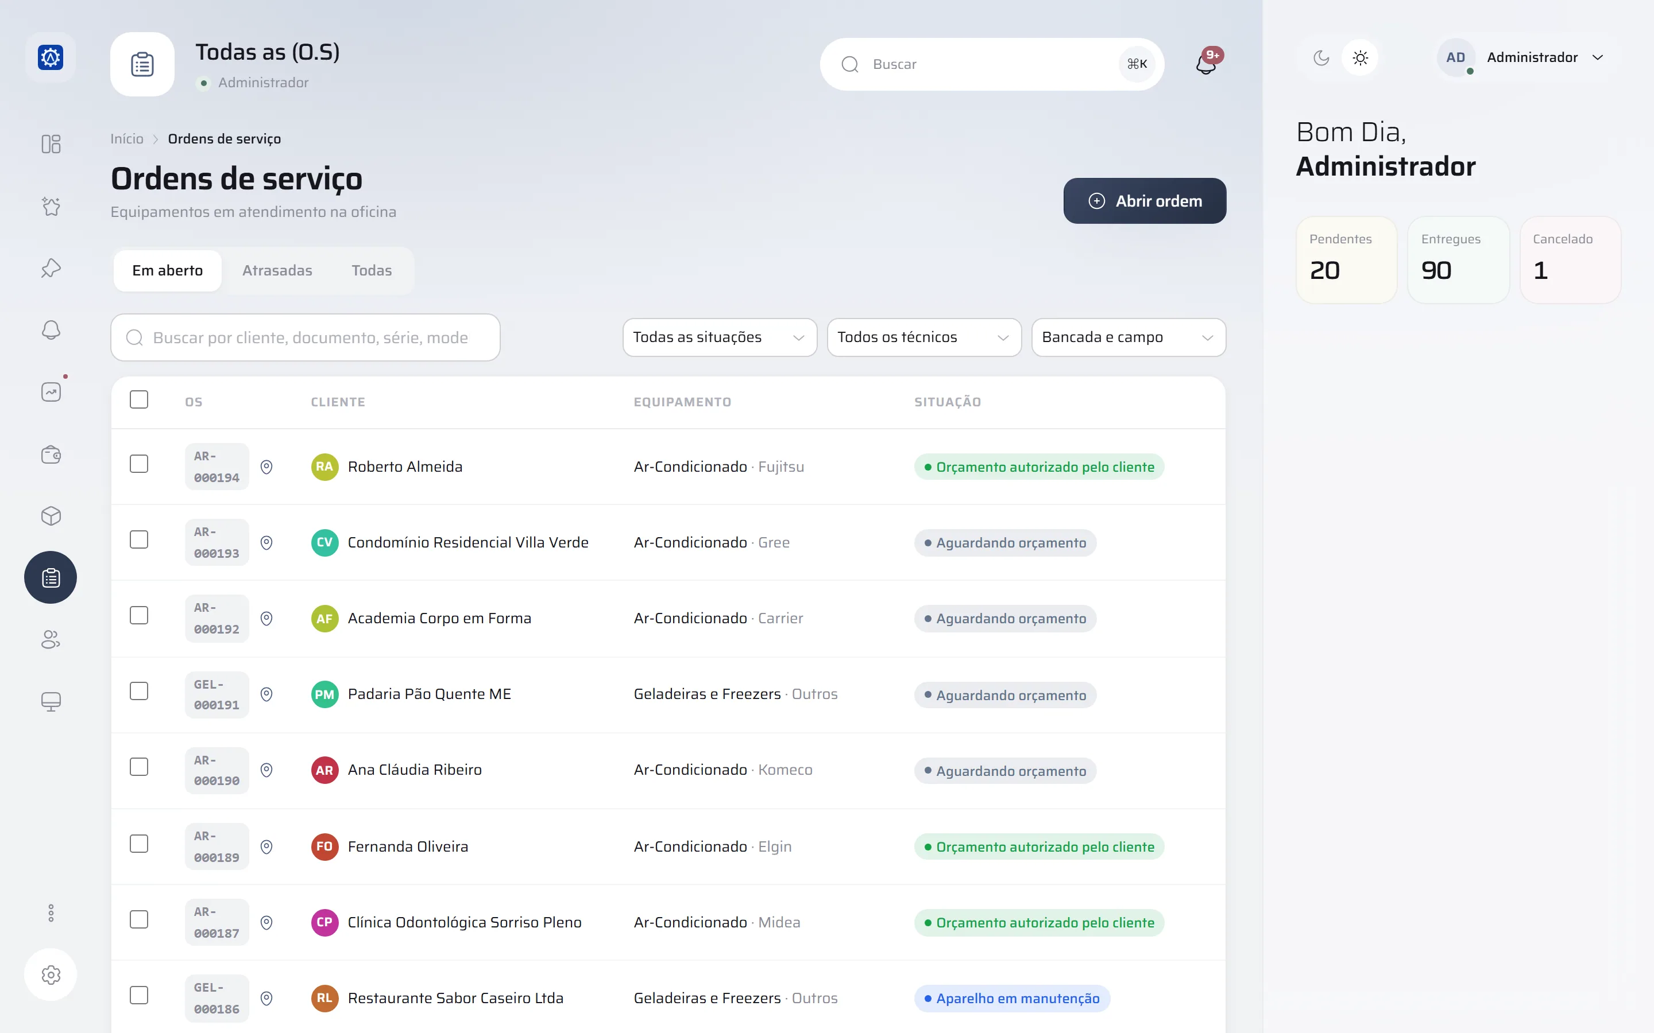Switch to dark mode moon icon

(x=1321, y=57)
